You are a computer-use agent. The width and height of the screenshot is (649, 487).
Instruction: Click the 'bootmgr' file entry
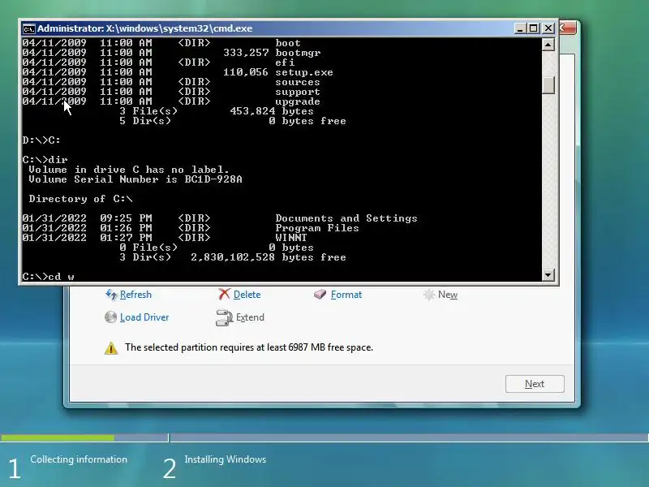click(298, 53)
